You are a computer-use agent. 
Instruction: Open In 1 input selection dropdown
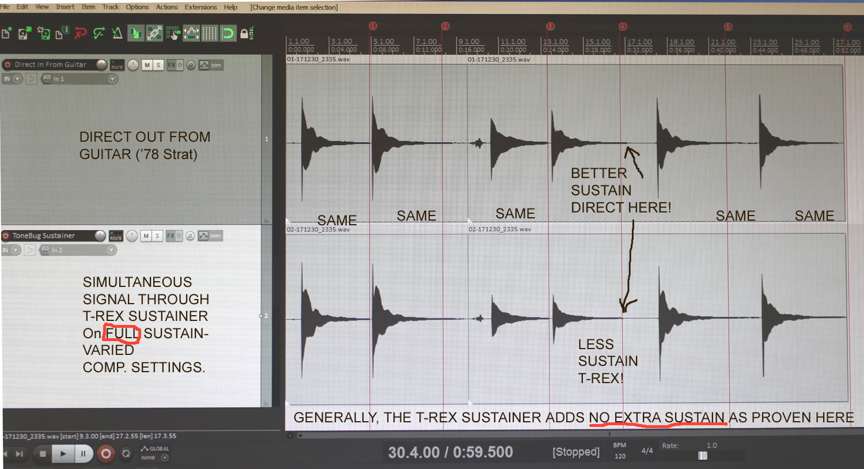pyautogui.click(x=113, y=79)
